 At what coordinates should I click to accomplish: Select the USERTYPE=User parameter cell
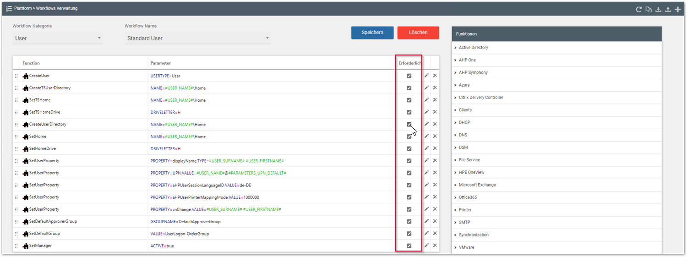pos(272,76)
